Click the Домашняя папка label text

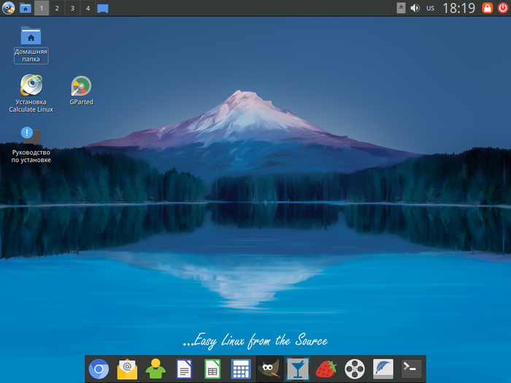coord(31,55)
